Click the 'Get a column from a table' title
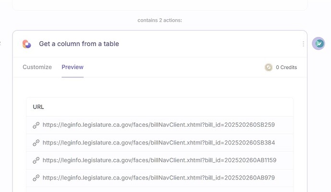Image resolution: width=331 pixels, height=192 pixels. click(79, 44)
